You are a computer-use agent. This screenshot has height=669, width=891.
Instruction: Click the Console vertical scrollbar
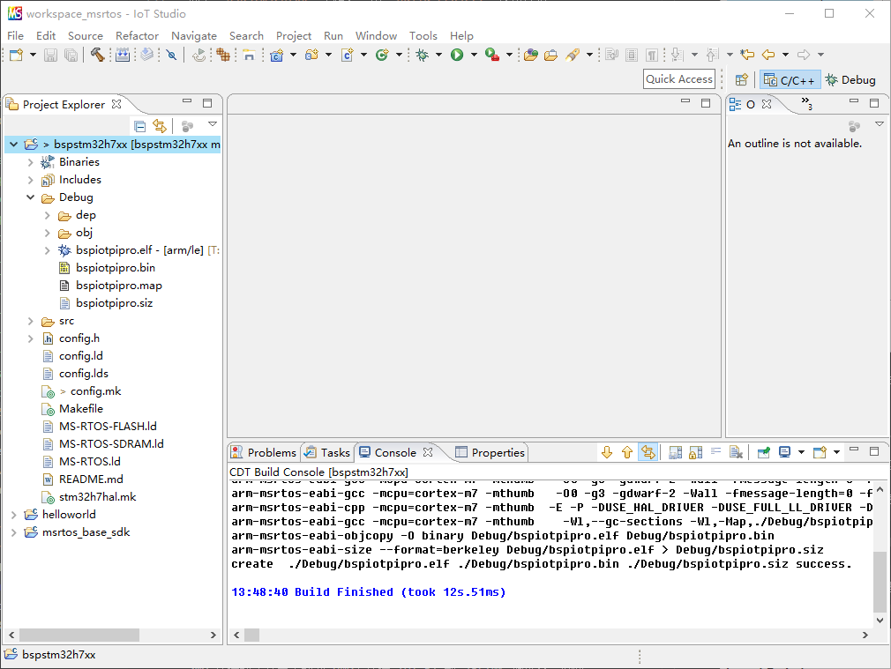(x=880, y=582)
